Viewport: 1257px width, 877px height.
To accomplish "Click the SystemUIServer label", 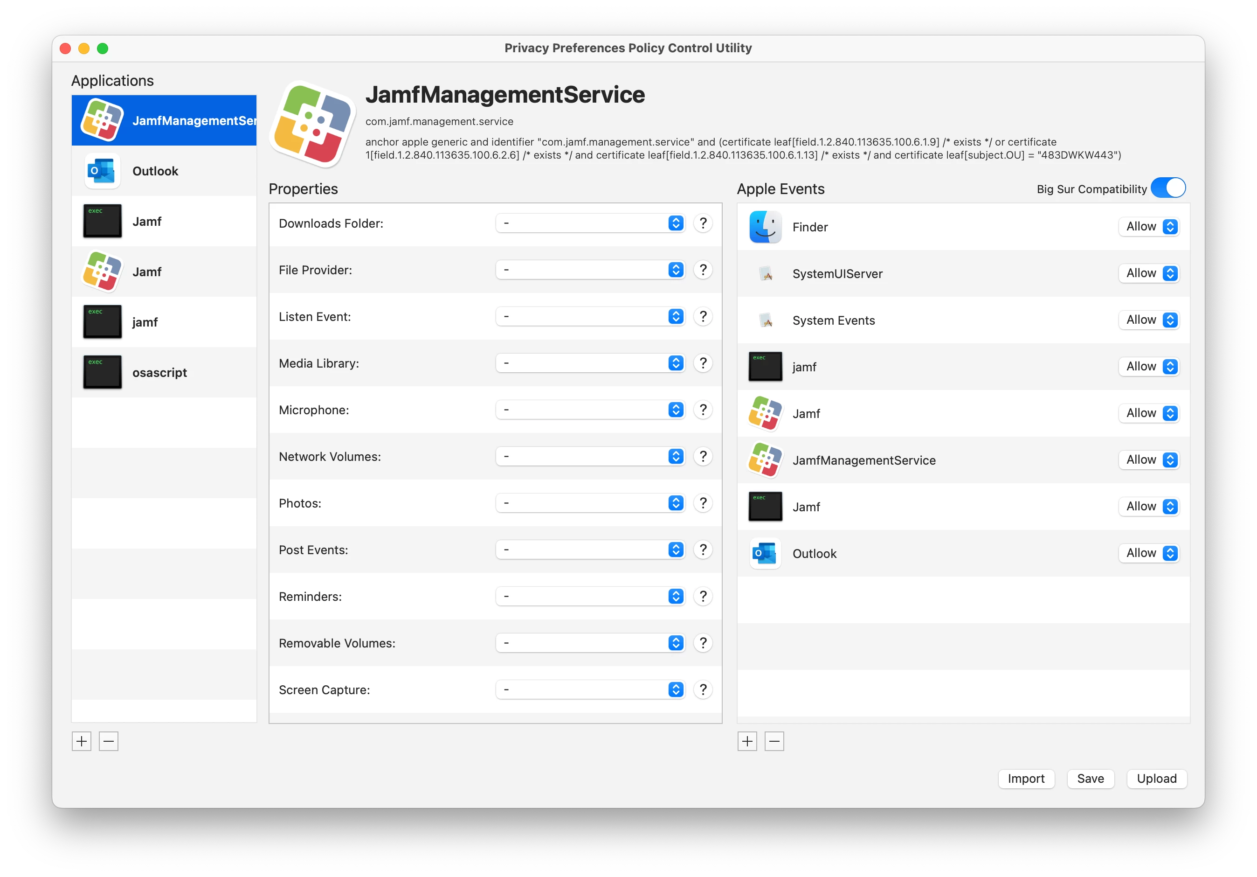I will (837, 274).
